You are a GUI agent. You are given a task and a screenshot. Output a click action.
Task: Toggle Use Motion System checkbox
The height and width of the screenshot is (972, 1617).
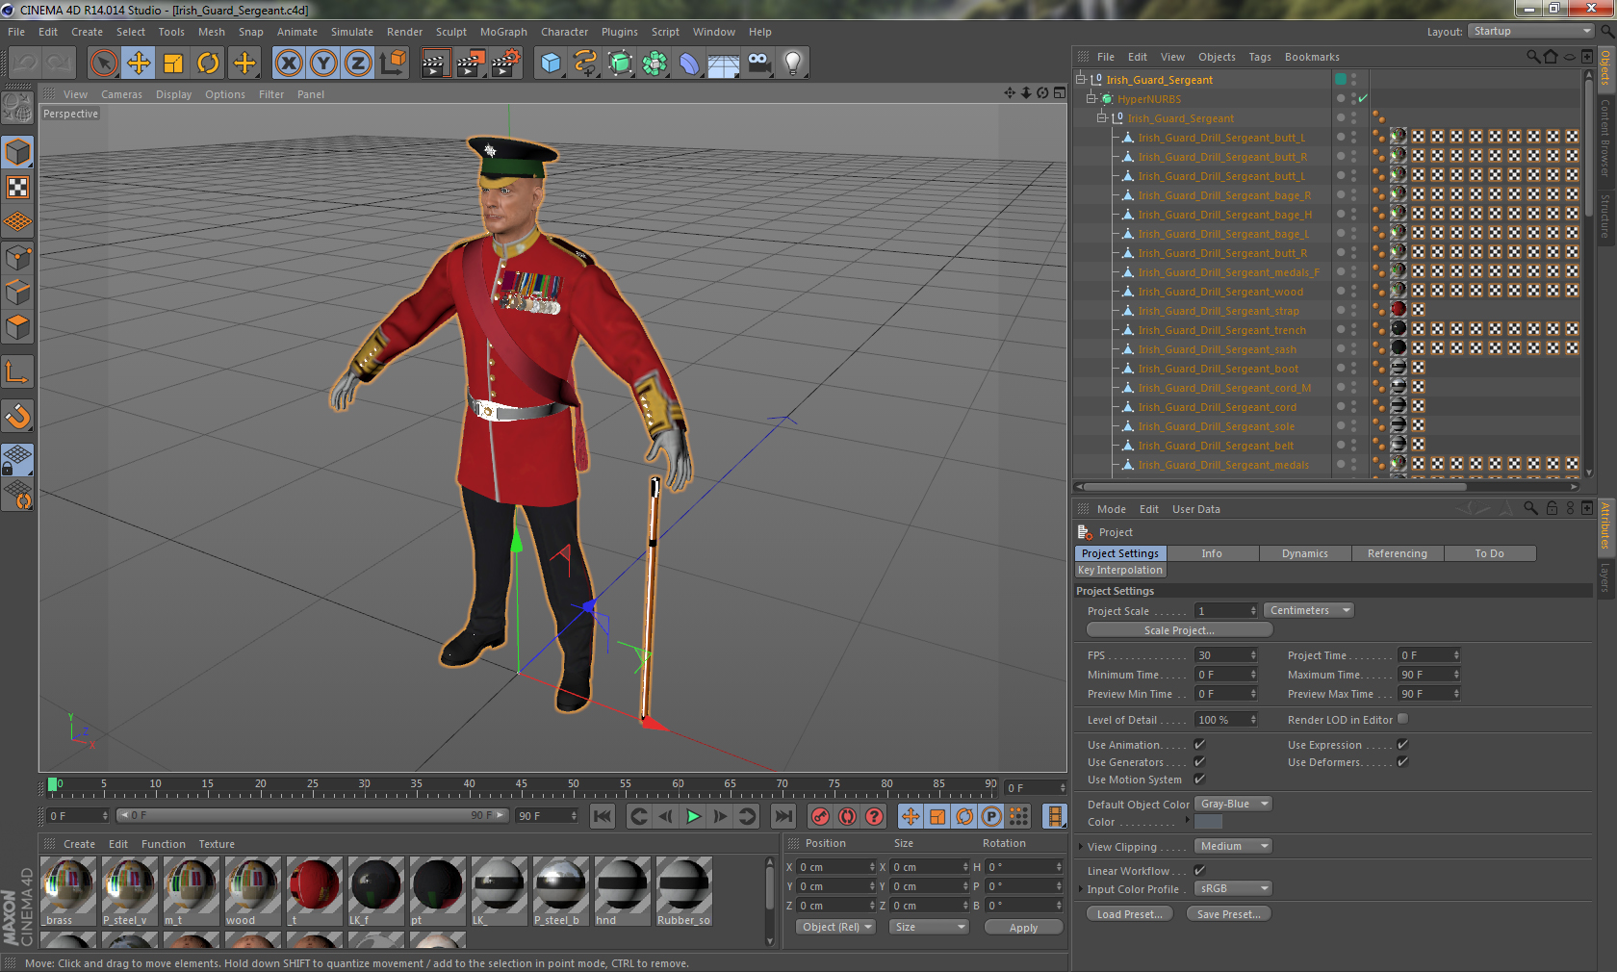(1199, 780)
